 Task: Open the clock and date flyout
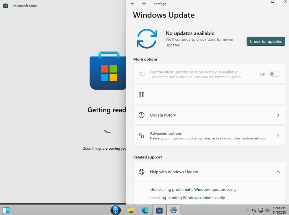point(279,210)
